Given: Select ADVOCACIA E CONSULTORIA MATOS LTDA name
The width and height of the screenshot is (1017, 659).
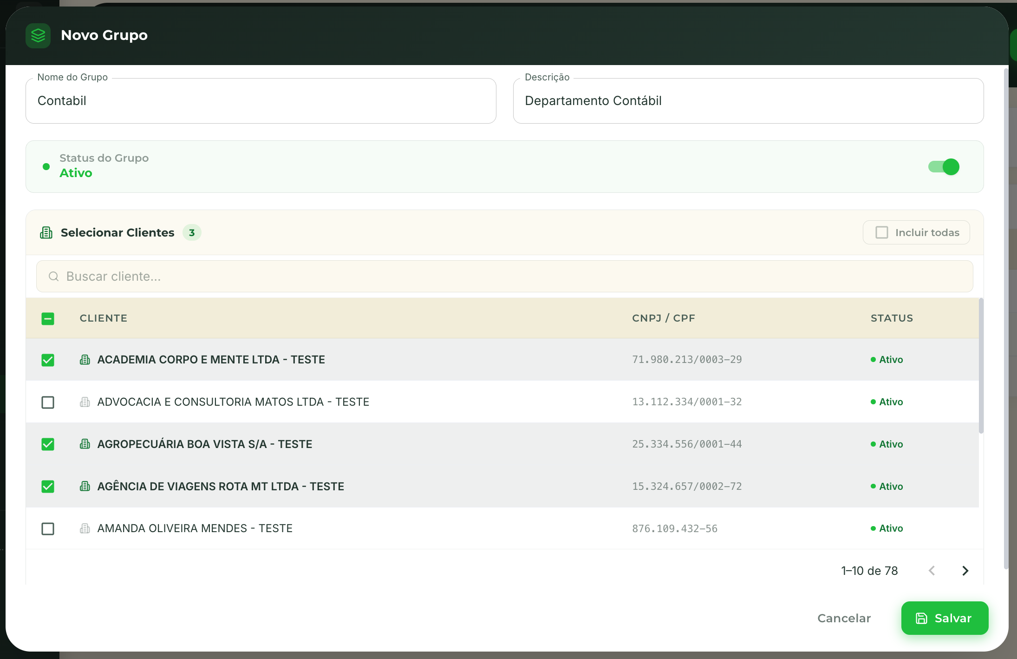Looking at the screenshot, I should 233,402.
